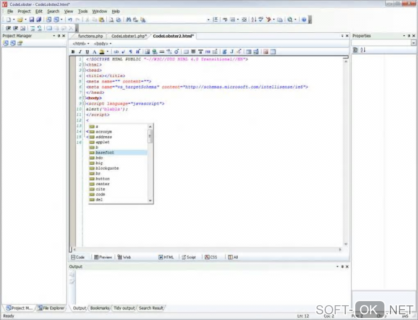The image size is (418, 320).
Task: Switch to the CodeLobster1.php tab
Action: tap(129, 36)
